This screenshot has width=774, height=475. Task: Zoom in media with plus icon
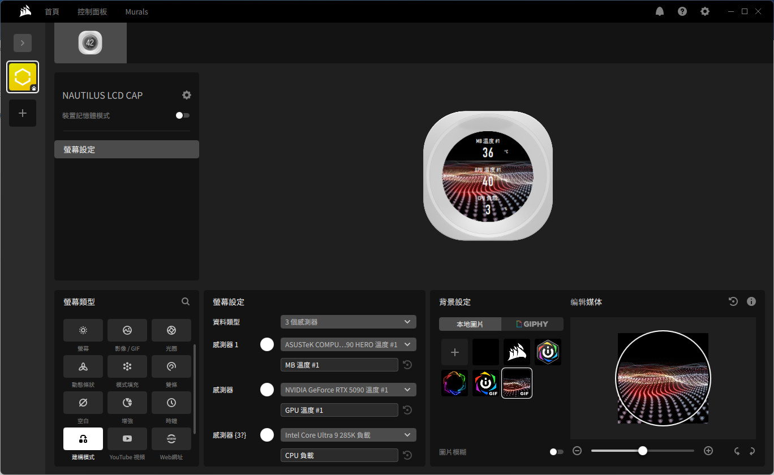(708, 451)
